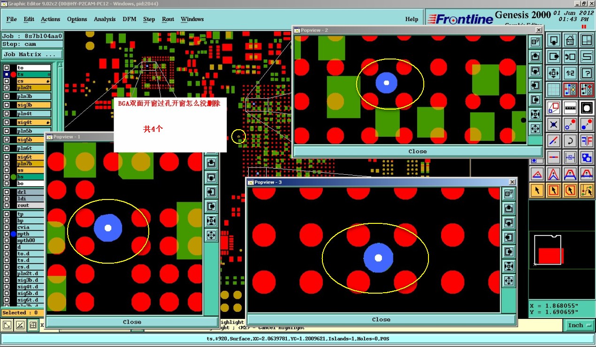Click the question mark help icon

[587, 73]
